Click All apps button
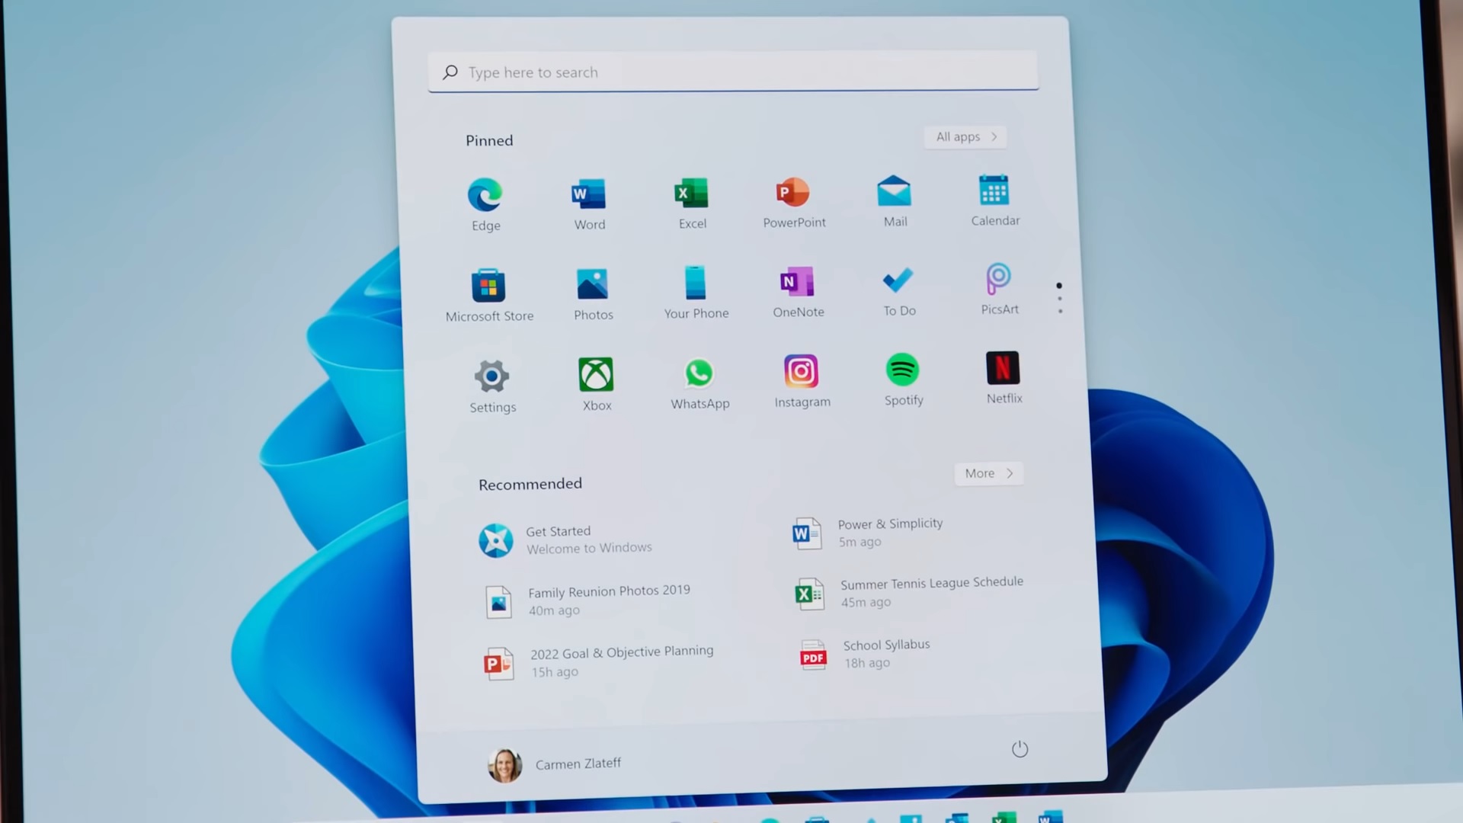 (x=965, y=136)
